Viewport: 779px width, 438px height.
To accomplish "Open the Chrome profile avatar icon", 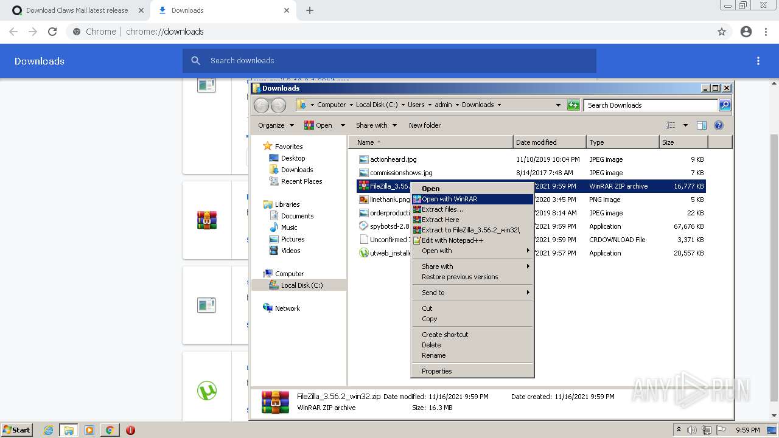I will [x=746, y=32].
